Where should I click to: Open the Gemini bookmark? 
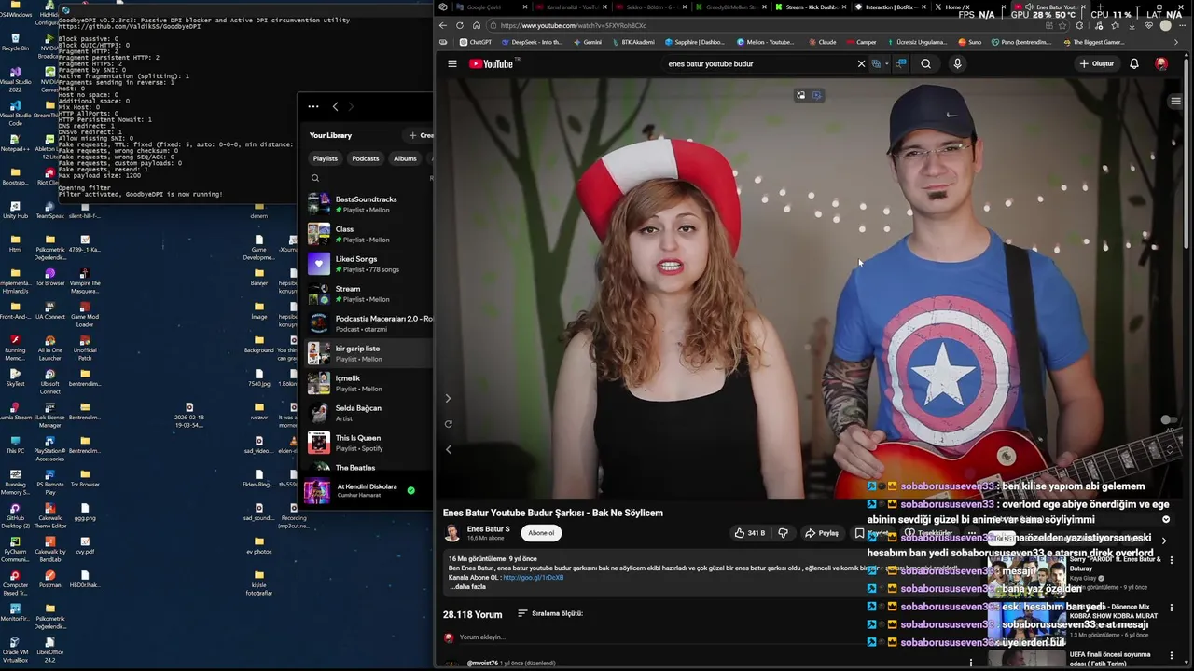coord(587,42)
